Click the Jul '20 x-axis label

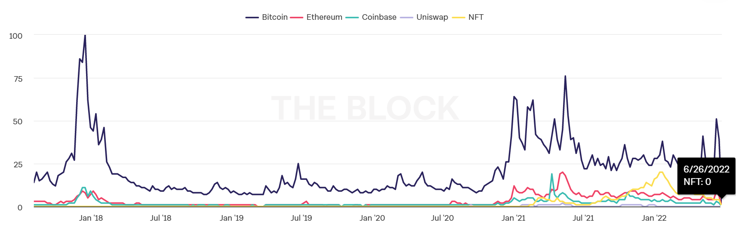tap(442, 218)
